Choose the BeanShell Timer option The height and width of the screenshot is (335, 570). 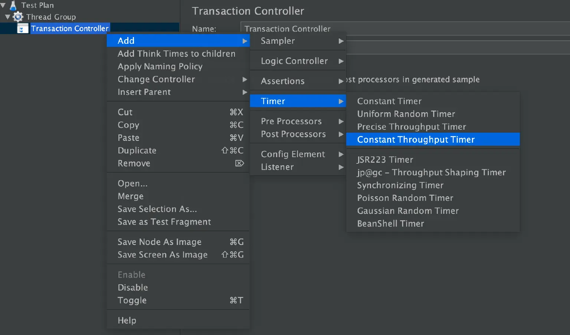[x=390, y=223]
